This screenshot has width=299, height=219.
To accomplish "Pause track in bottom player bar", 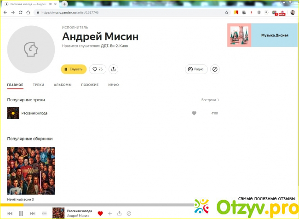I will [21, 213].
